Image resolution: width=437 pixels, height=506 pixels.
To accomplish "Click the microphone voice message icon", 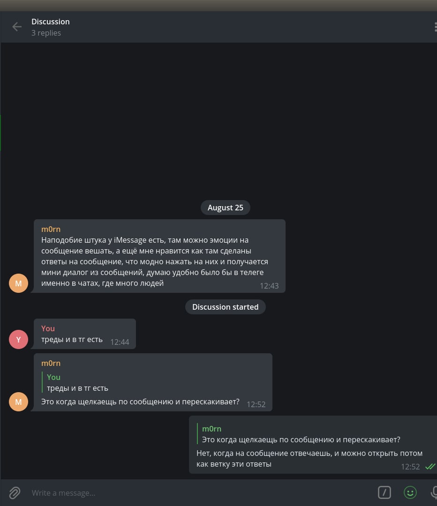I will (x=434, y=492).
